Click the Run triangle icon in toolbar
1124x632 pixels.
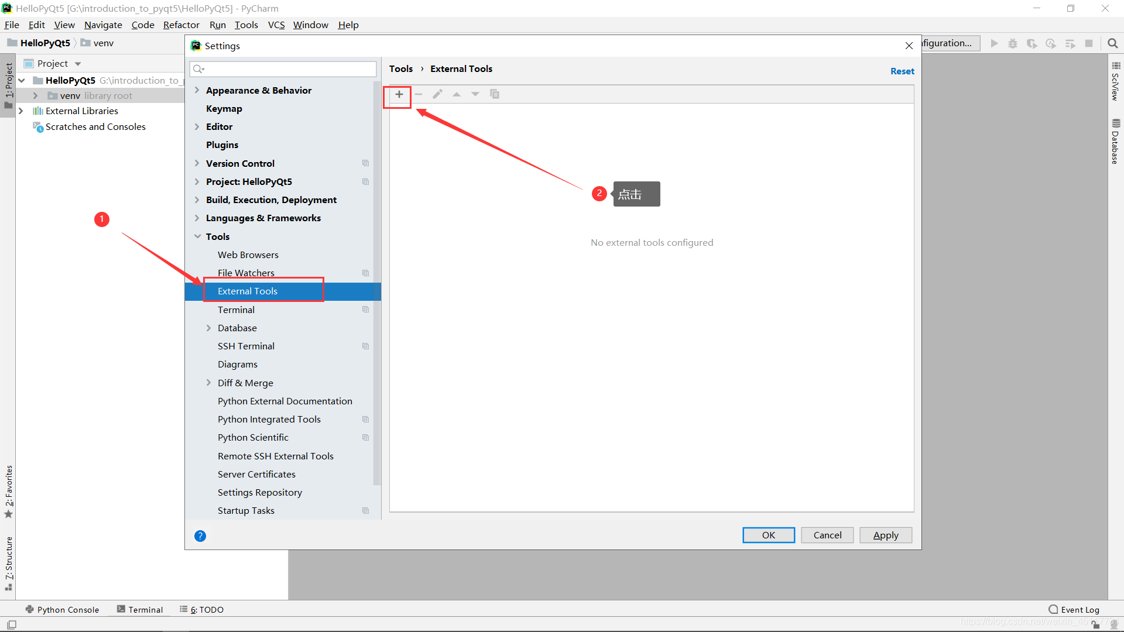tap(994, 43)
